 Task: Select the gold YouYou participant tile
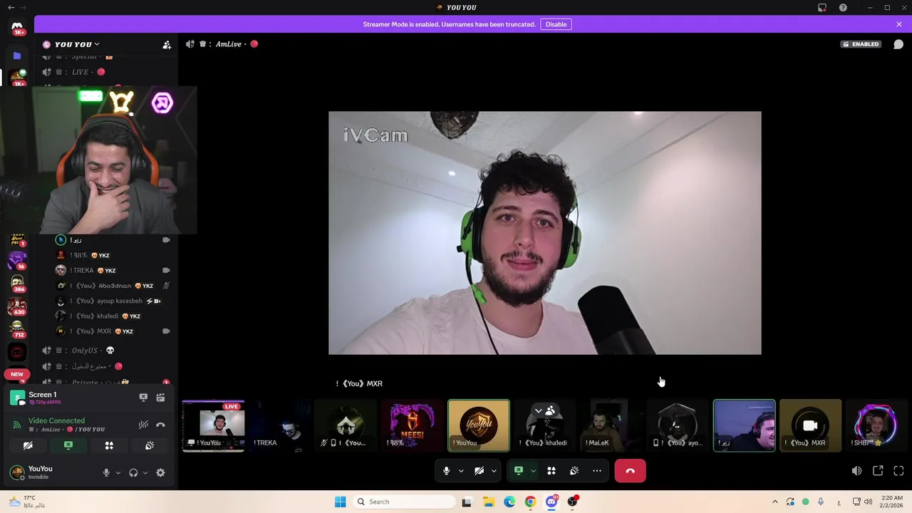pyautogui.click(x=479, y=425)
